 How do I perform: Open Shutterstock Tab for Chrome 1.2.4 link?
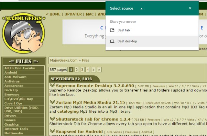coord(93,119)
